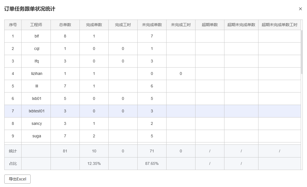Click the 87.65% unfinished ratio cell
This screenshot has width=307, height=187.
point(152,163)
